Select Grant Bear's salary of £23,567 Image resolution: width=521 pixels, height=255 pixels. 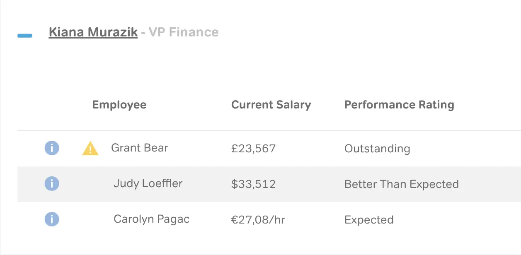coord(254,148)
